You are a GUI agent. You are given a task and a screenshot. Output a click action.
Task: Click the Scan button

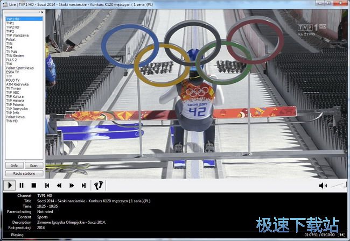click(34, 166)
